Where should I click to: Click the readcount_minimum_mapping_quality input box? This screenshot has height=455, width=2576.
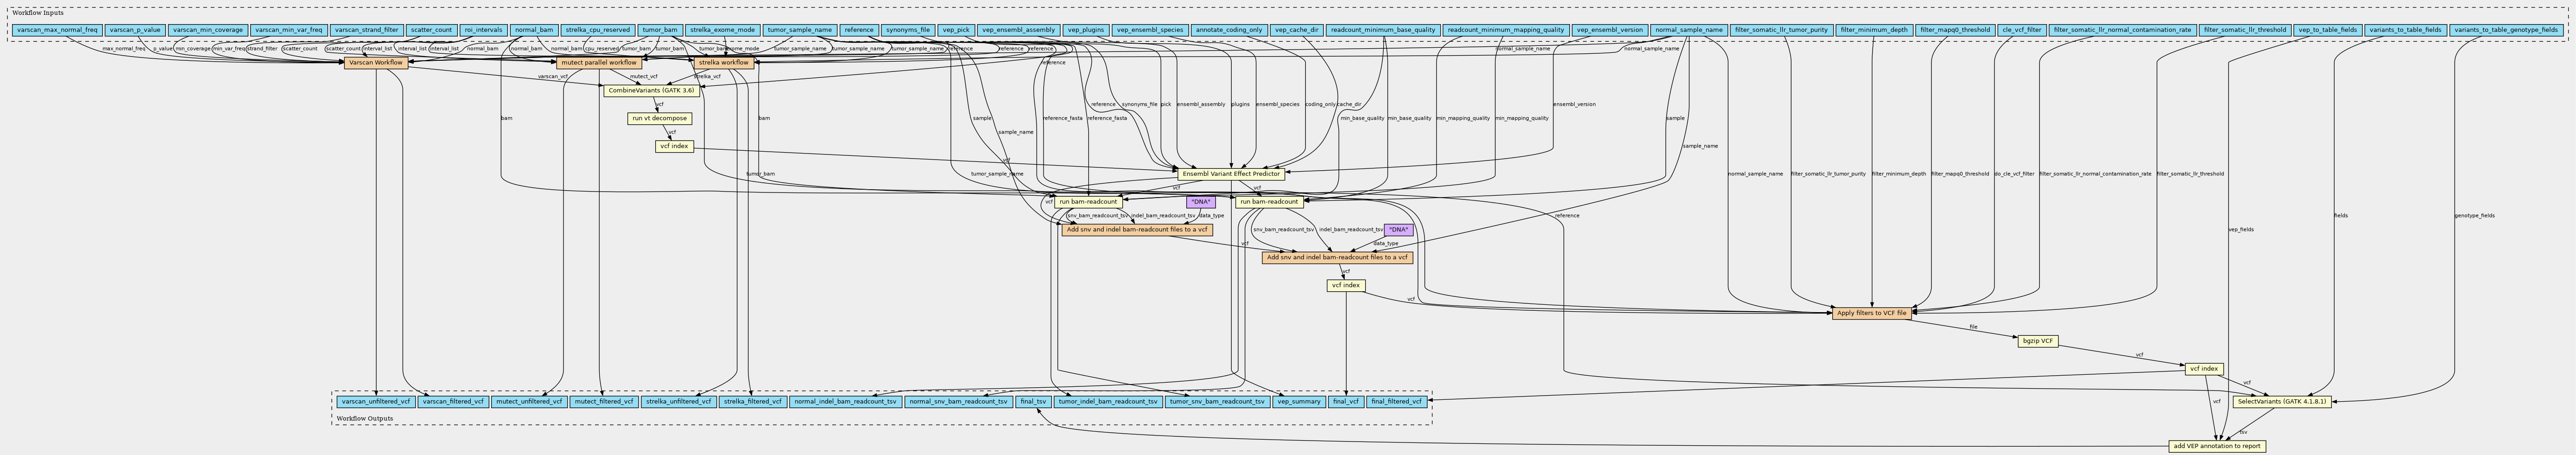tap(1505, 30)
